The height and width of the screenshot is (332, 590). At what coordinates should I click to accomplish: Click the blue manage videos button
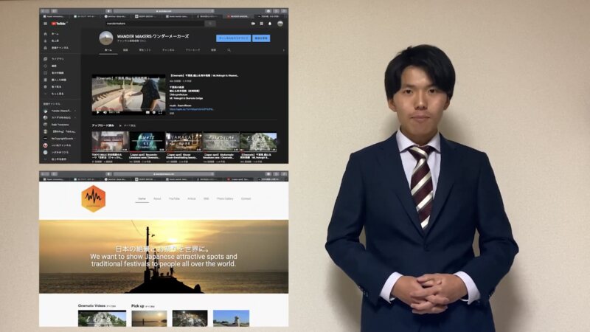261,38
